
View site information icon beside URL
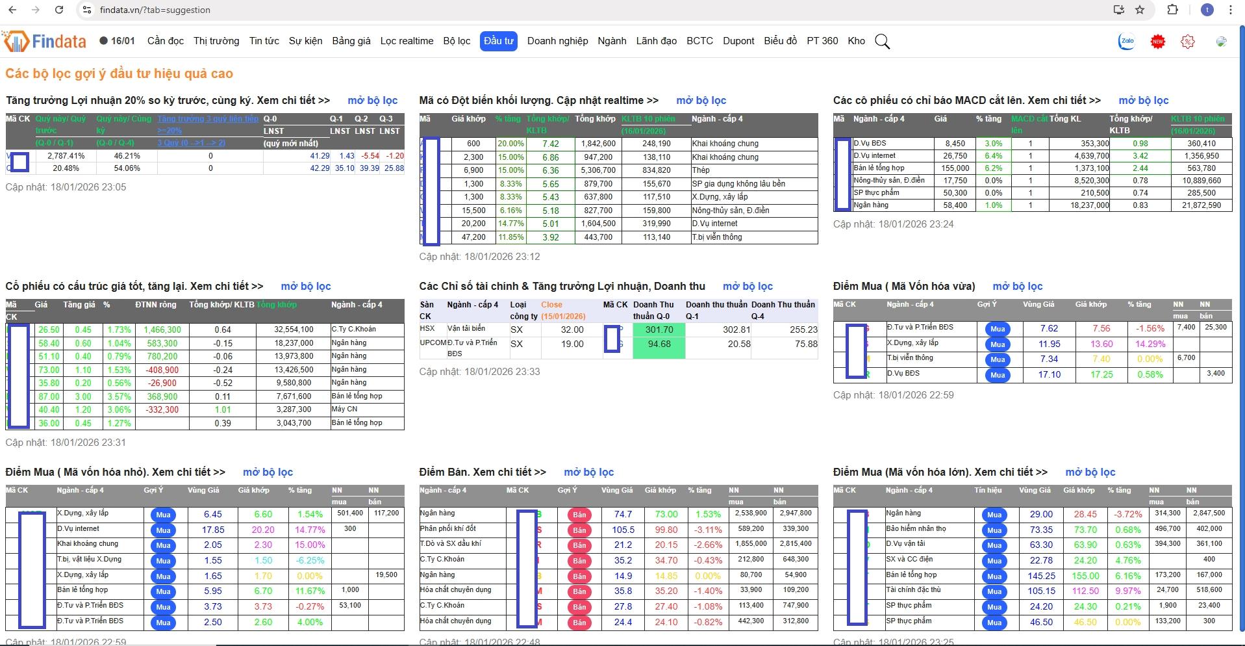coord(87,10)
